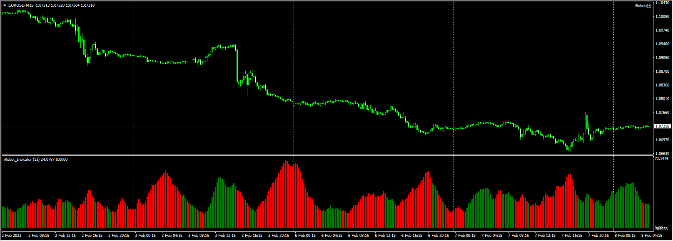Click the 7 Feb 16:15 time label
The height and width of the screenshot is (241, 673).
pos(572,236)
